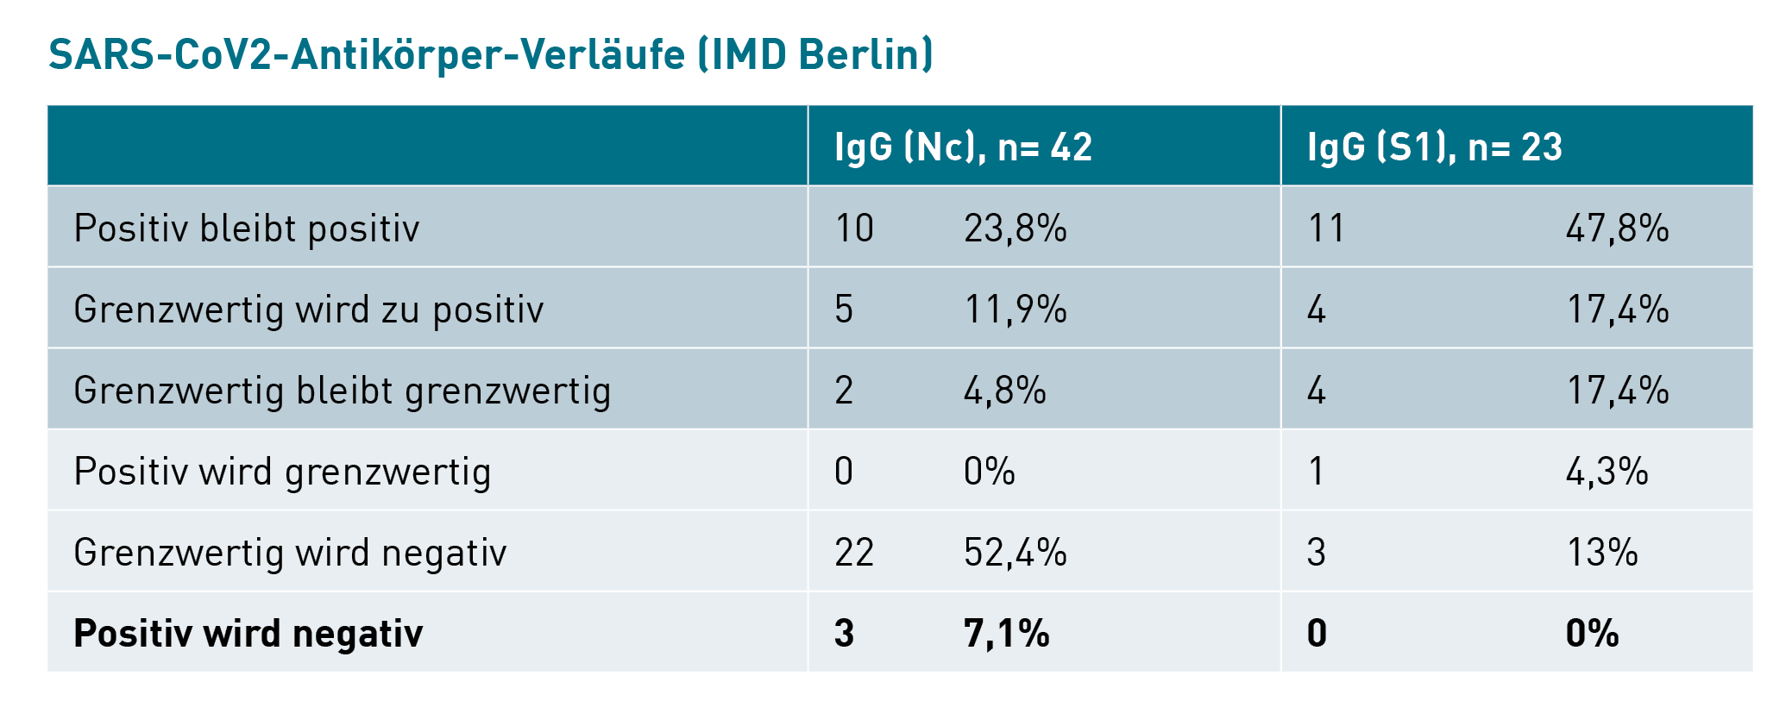Click the 4,3% percentage
1786x707 pixels.
tap(1607, 472)
